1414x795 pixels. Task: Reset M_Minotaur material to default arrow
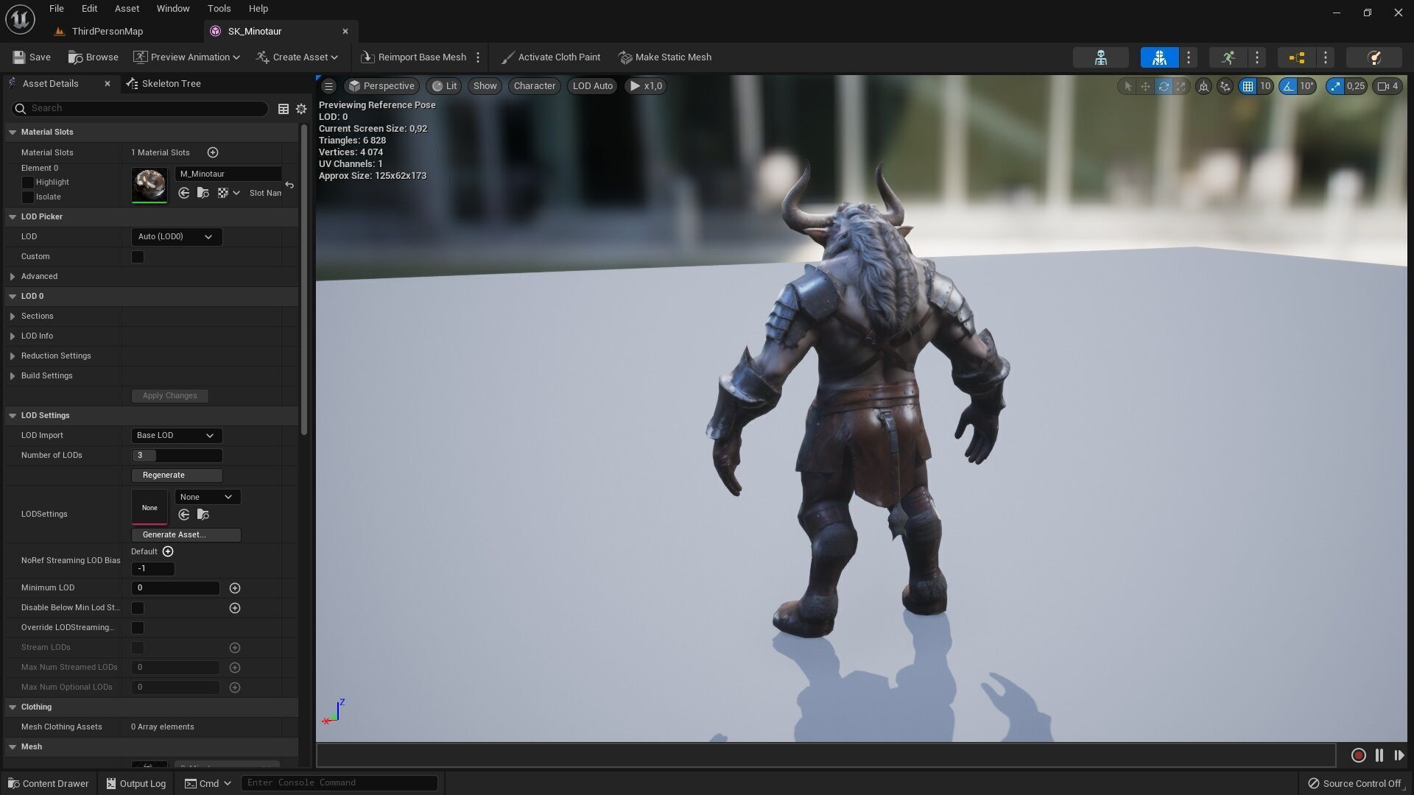pos(289,185)
